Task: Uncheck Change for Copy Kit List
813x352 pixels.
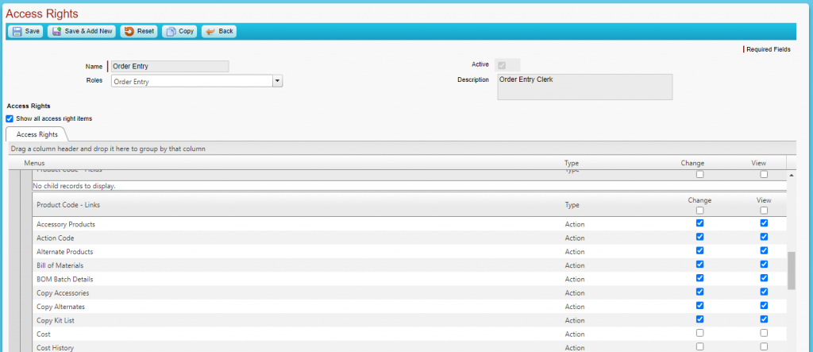Action: (x=700, y=319)
